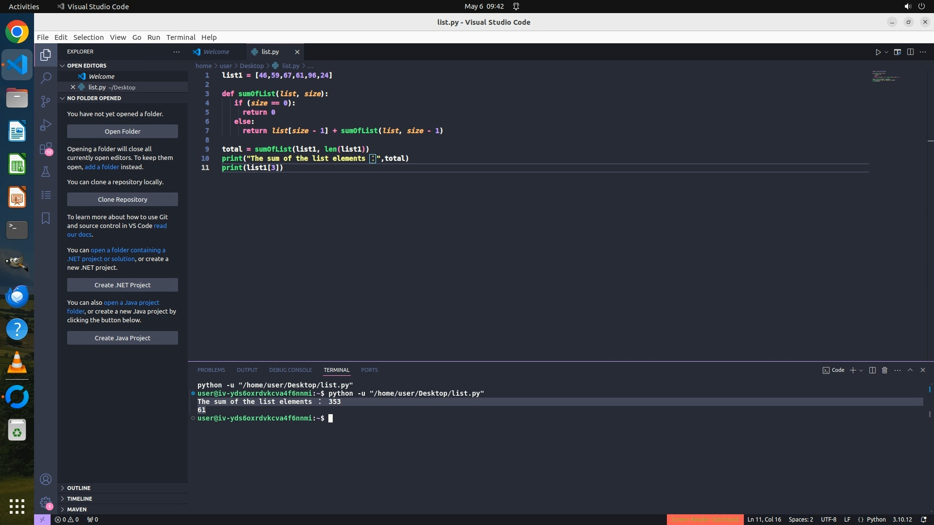
Task: Toggle Screen Reader Optimized status item
Action: tap(704, 520)
